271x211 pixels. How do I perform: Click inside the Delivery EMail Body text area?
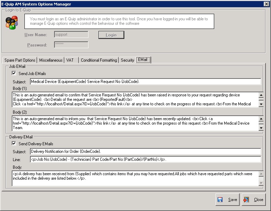[x=136, y=178]
